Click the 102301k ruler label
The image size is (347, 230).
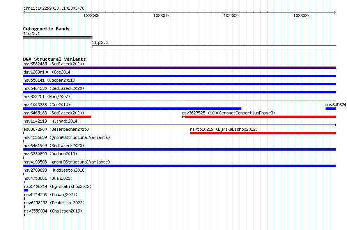coord(161,16)
